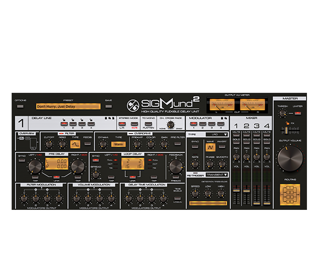Click the lock icon above delay line 4
Viewport: 317px width, 260px height.
tap(91, 120)
